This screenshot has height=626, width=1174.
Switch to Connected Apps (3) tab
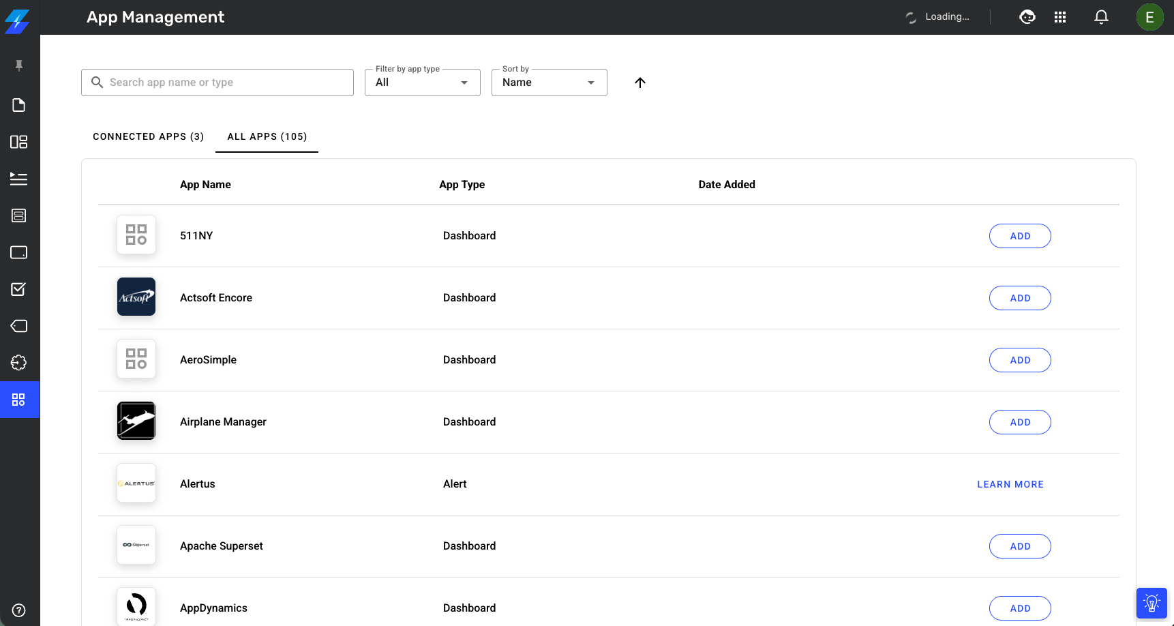[149, 136]
